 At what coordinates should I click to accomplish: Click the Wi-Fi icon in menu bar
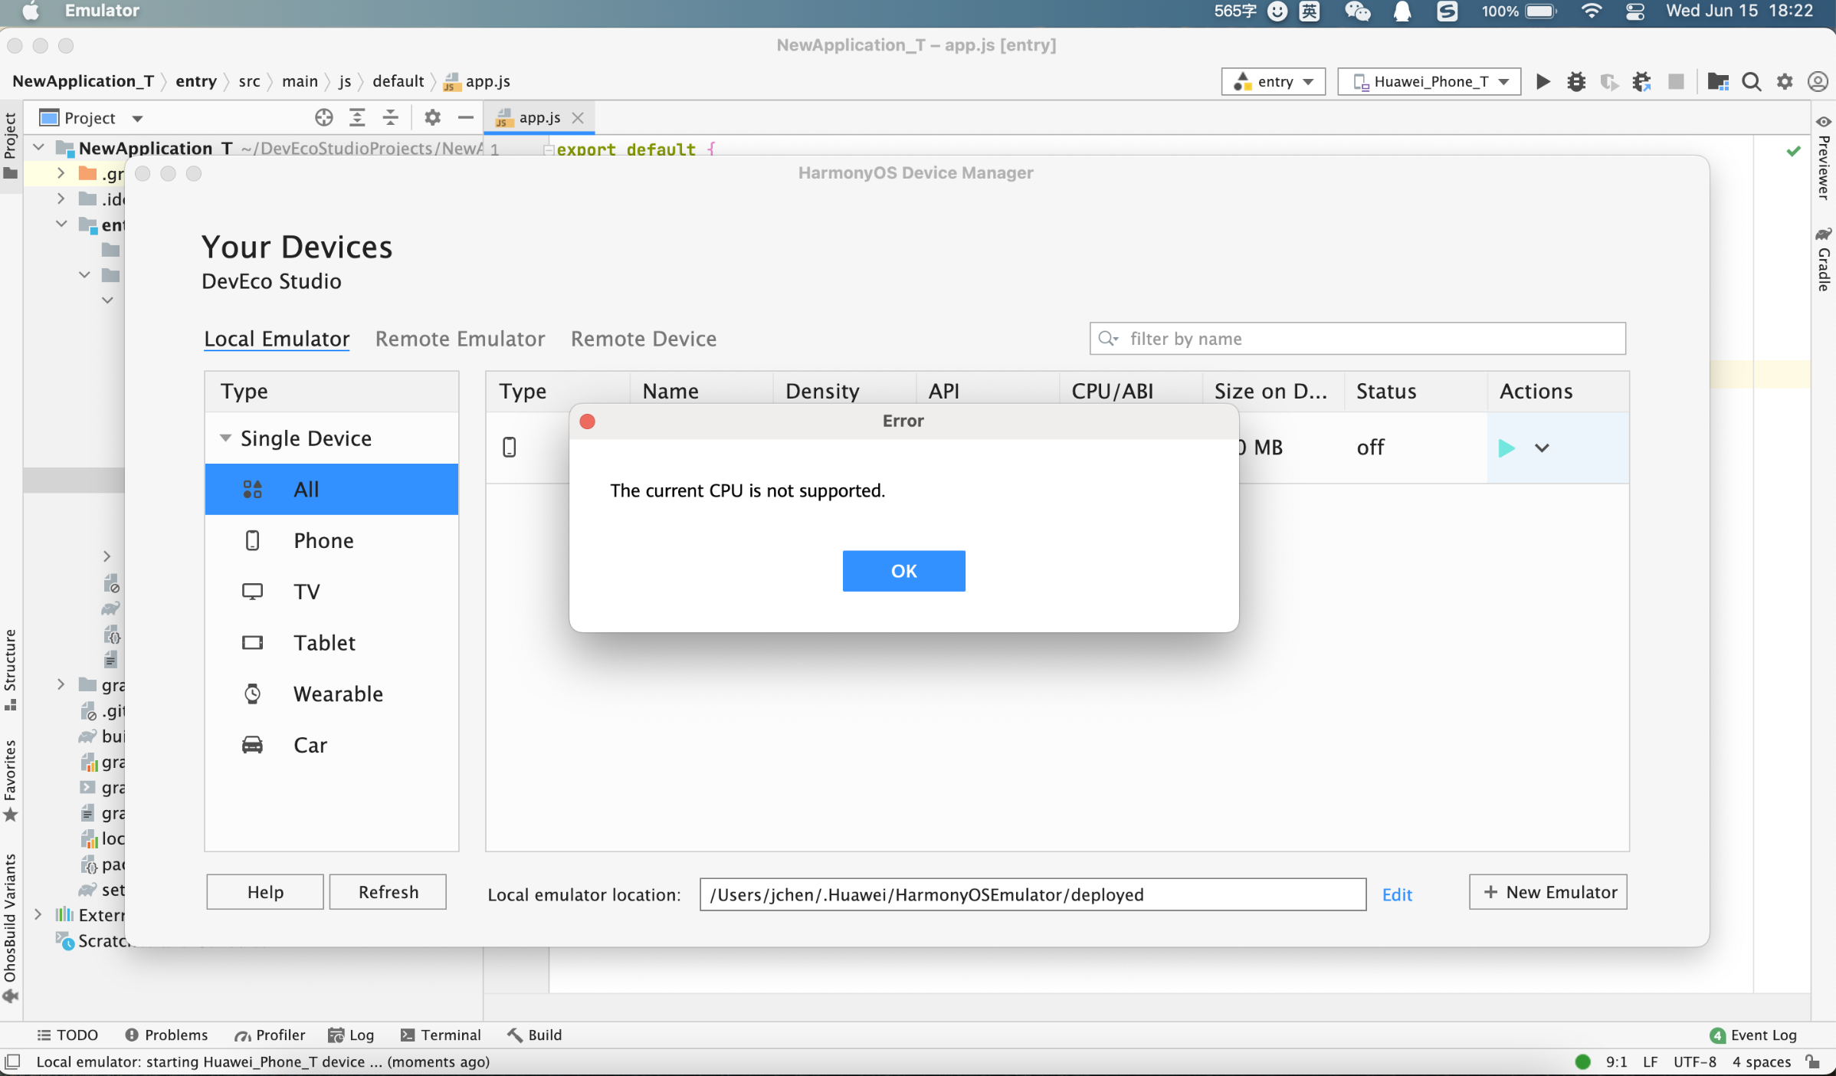click(x=1591, y=11)
